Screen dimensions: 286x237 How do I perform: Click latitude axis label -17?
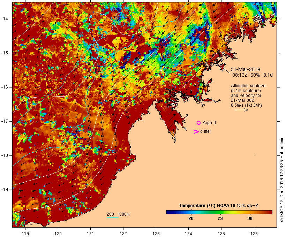(5, 121)
